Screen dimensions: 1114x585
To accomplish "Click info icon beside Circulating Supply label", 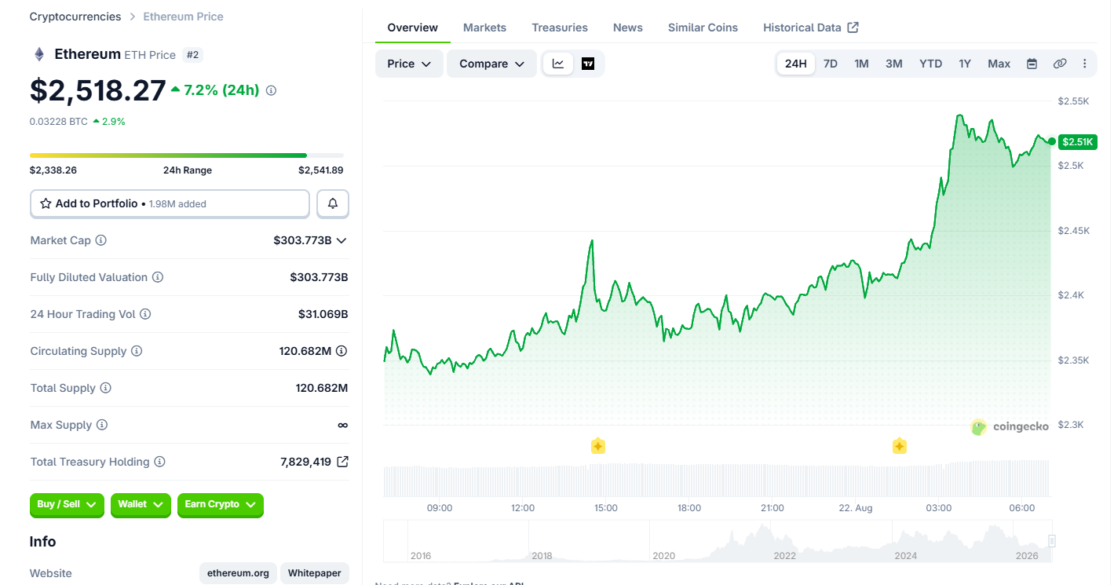I will point(137,351).
